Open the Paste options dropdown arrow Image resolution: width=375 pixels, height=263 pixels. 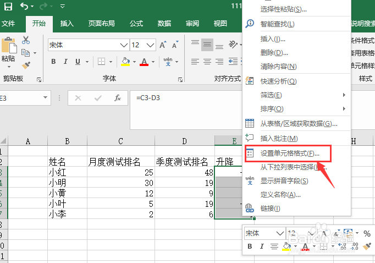[9, 67]
